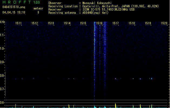
Task: Click the A504HB(yagi 4el) antenna text
Action: [x=95, y=13]
